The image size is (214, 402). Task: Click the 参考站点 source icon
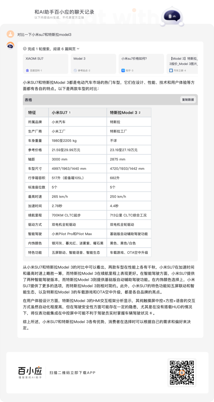75,71
